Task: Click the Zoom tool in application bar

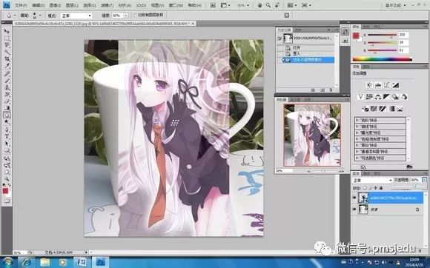Action: click(x=268, y=5)
